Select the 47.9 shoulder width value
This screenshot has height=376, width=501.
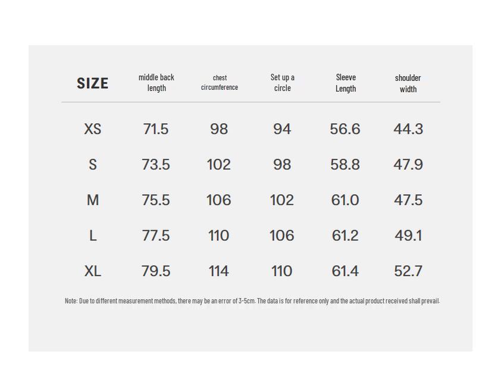coord(408,165)
